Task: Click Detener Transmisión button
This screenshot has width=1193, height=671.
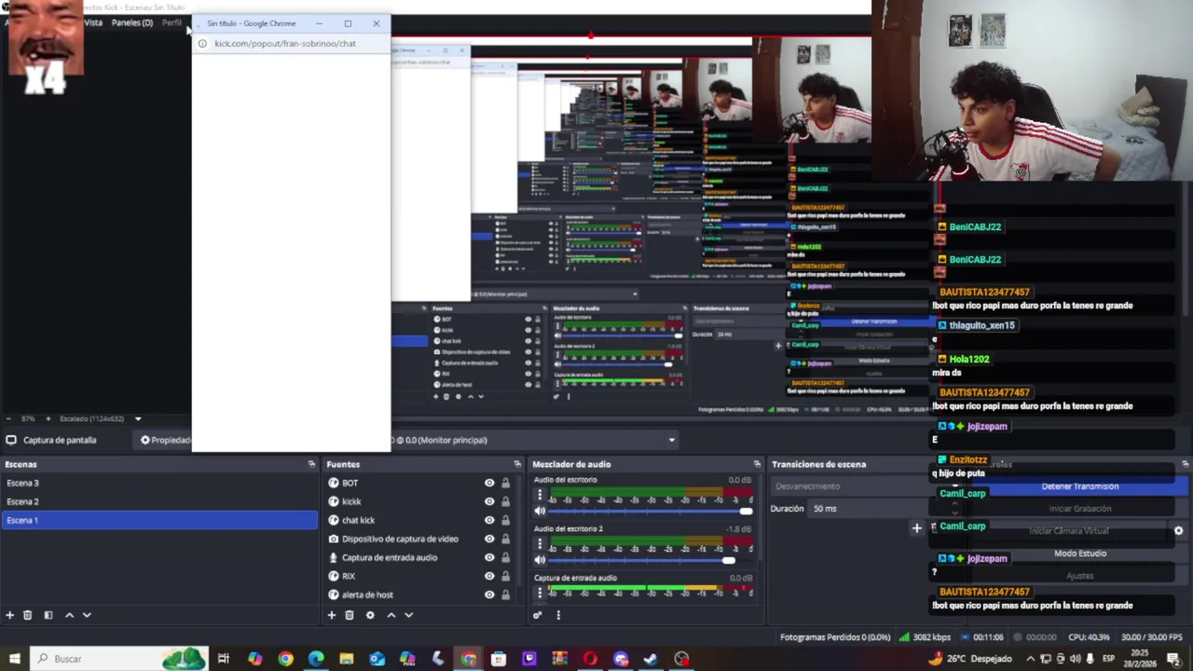Action: click(x=1079, y=486)
